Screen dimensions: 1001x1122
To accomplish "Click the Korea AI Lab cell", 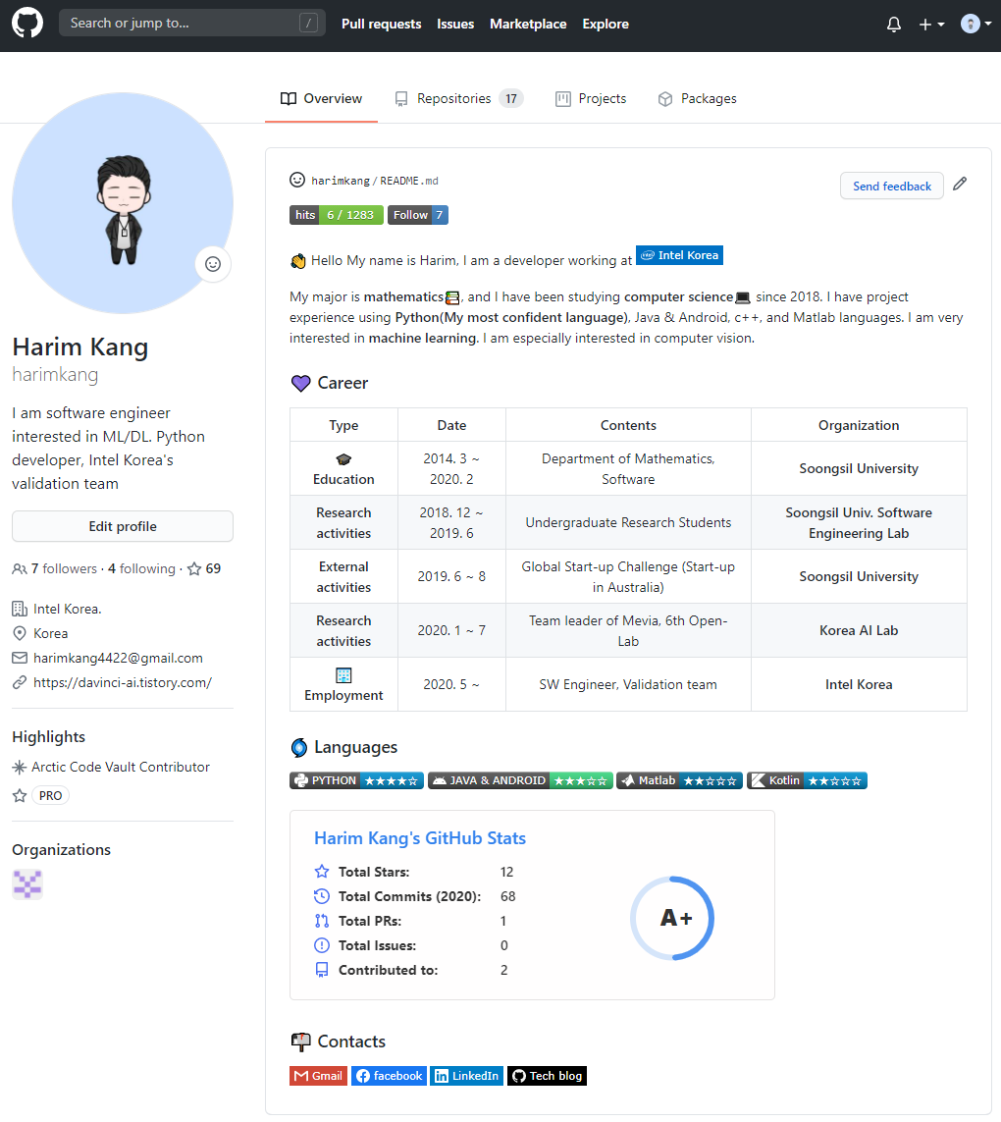I will [859, 630].
